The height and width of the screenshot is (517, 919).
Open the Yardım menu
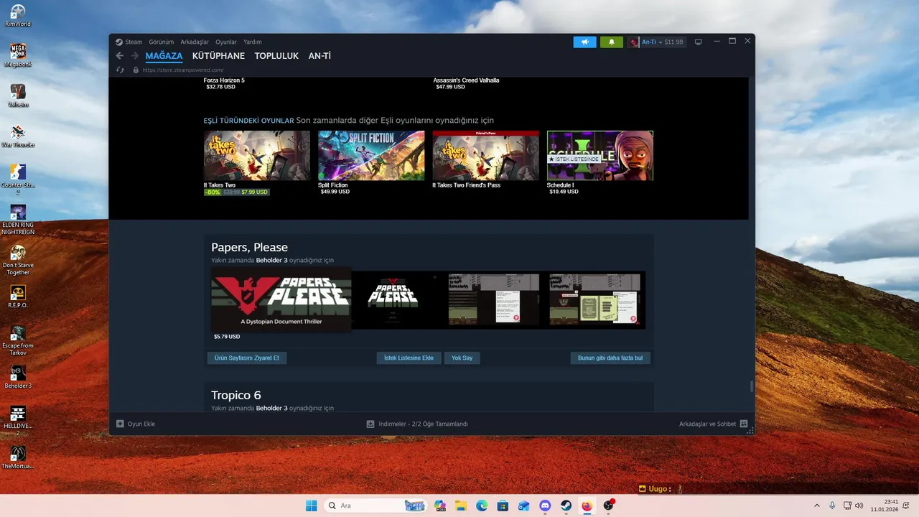(253, 42)
